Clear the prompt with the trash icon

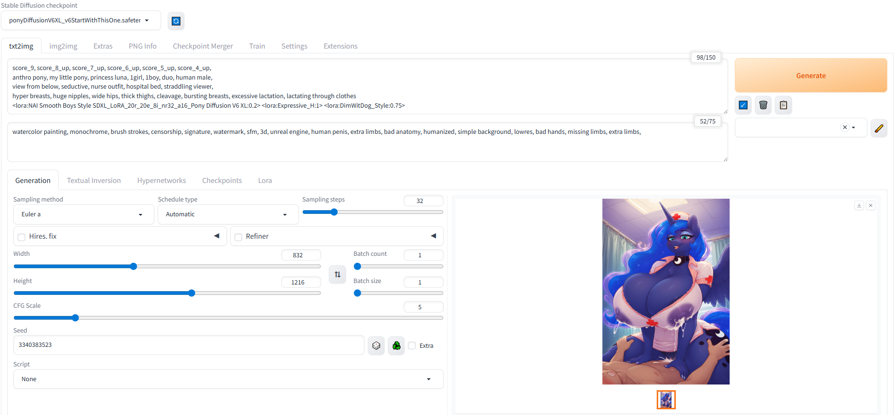coord(763,105)
